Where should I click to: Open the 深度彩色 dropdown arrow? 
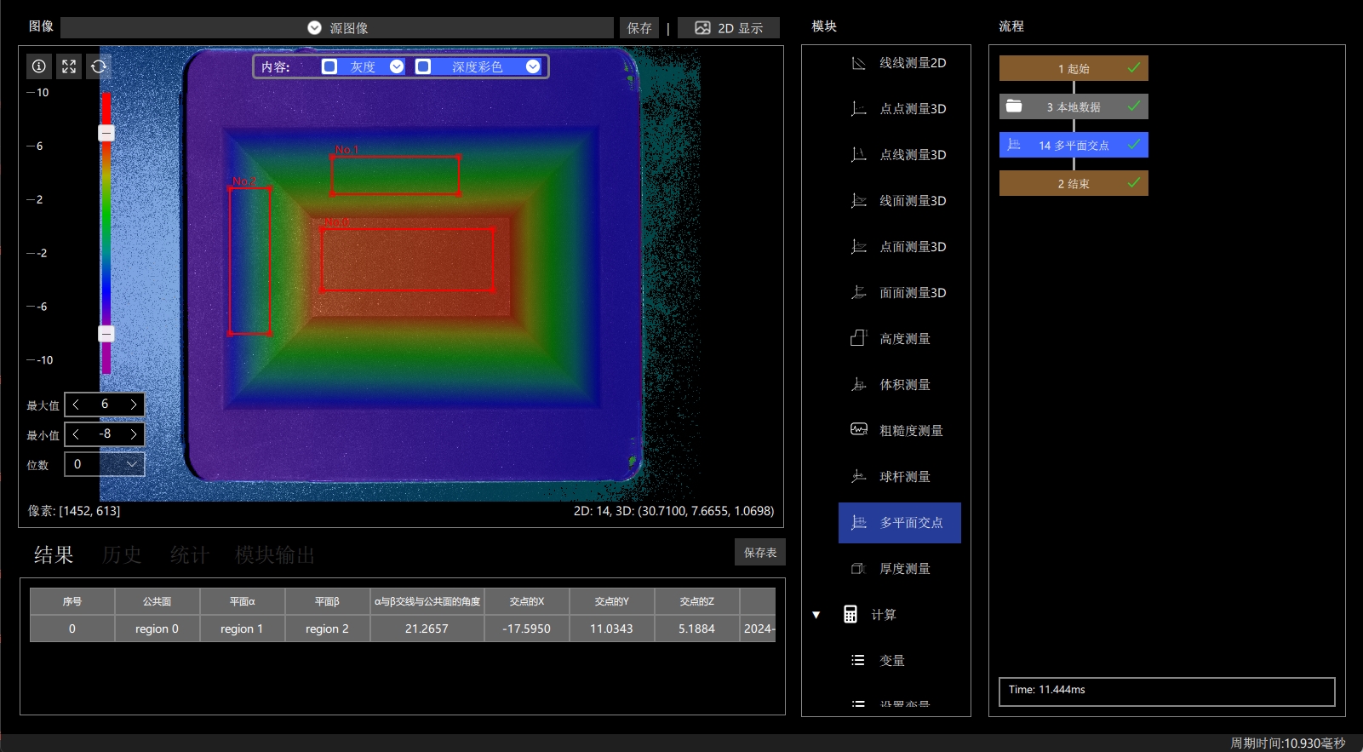pyautogui.click(x=533, y=66)
